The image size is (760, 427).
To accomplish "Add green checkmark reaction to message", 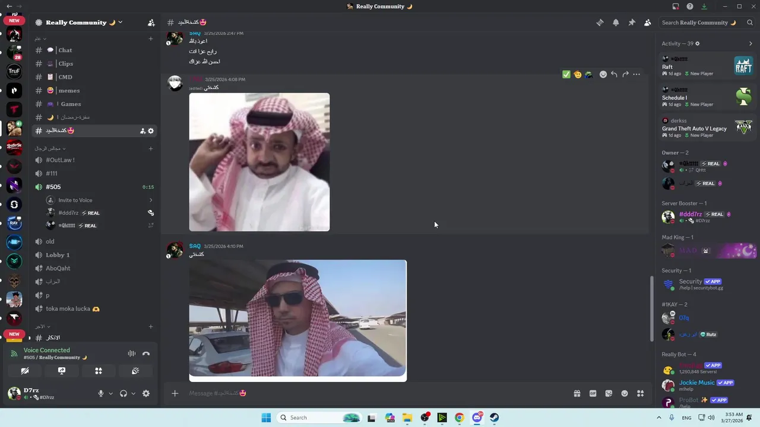I will (566, 74).
